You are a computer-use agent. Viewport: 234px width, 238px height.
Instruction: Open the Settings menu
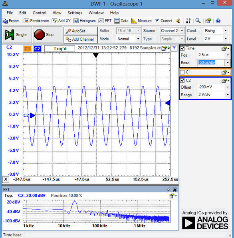click(x=75, y=13)
